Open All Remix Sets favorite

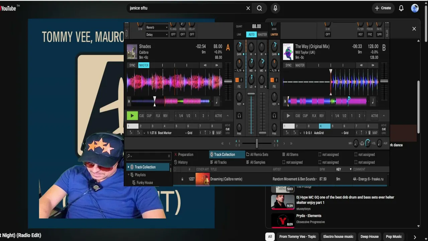pyautogui.click(x=257, y=155)
